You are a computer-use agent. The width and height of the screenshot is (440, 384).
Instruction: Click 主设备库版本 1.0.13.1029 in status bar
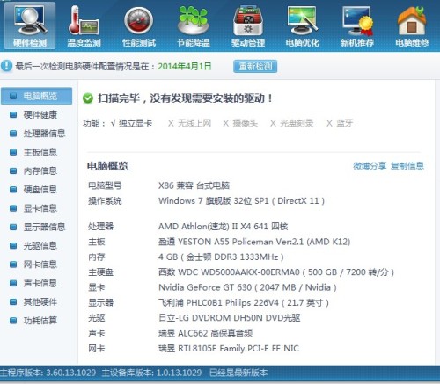151,373
